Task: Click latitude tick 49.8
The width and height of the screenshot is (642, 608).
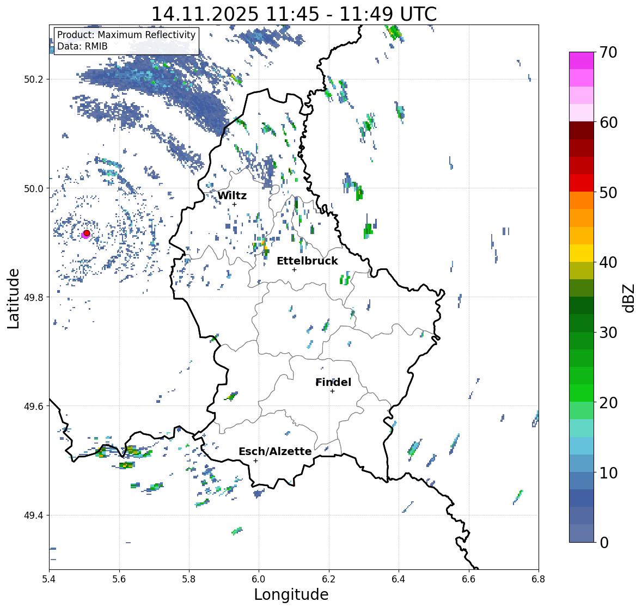Action: (34, 297)
